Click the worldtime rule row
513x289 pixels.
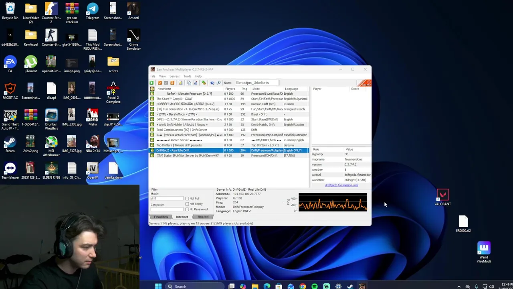click(x=341, y=180)
